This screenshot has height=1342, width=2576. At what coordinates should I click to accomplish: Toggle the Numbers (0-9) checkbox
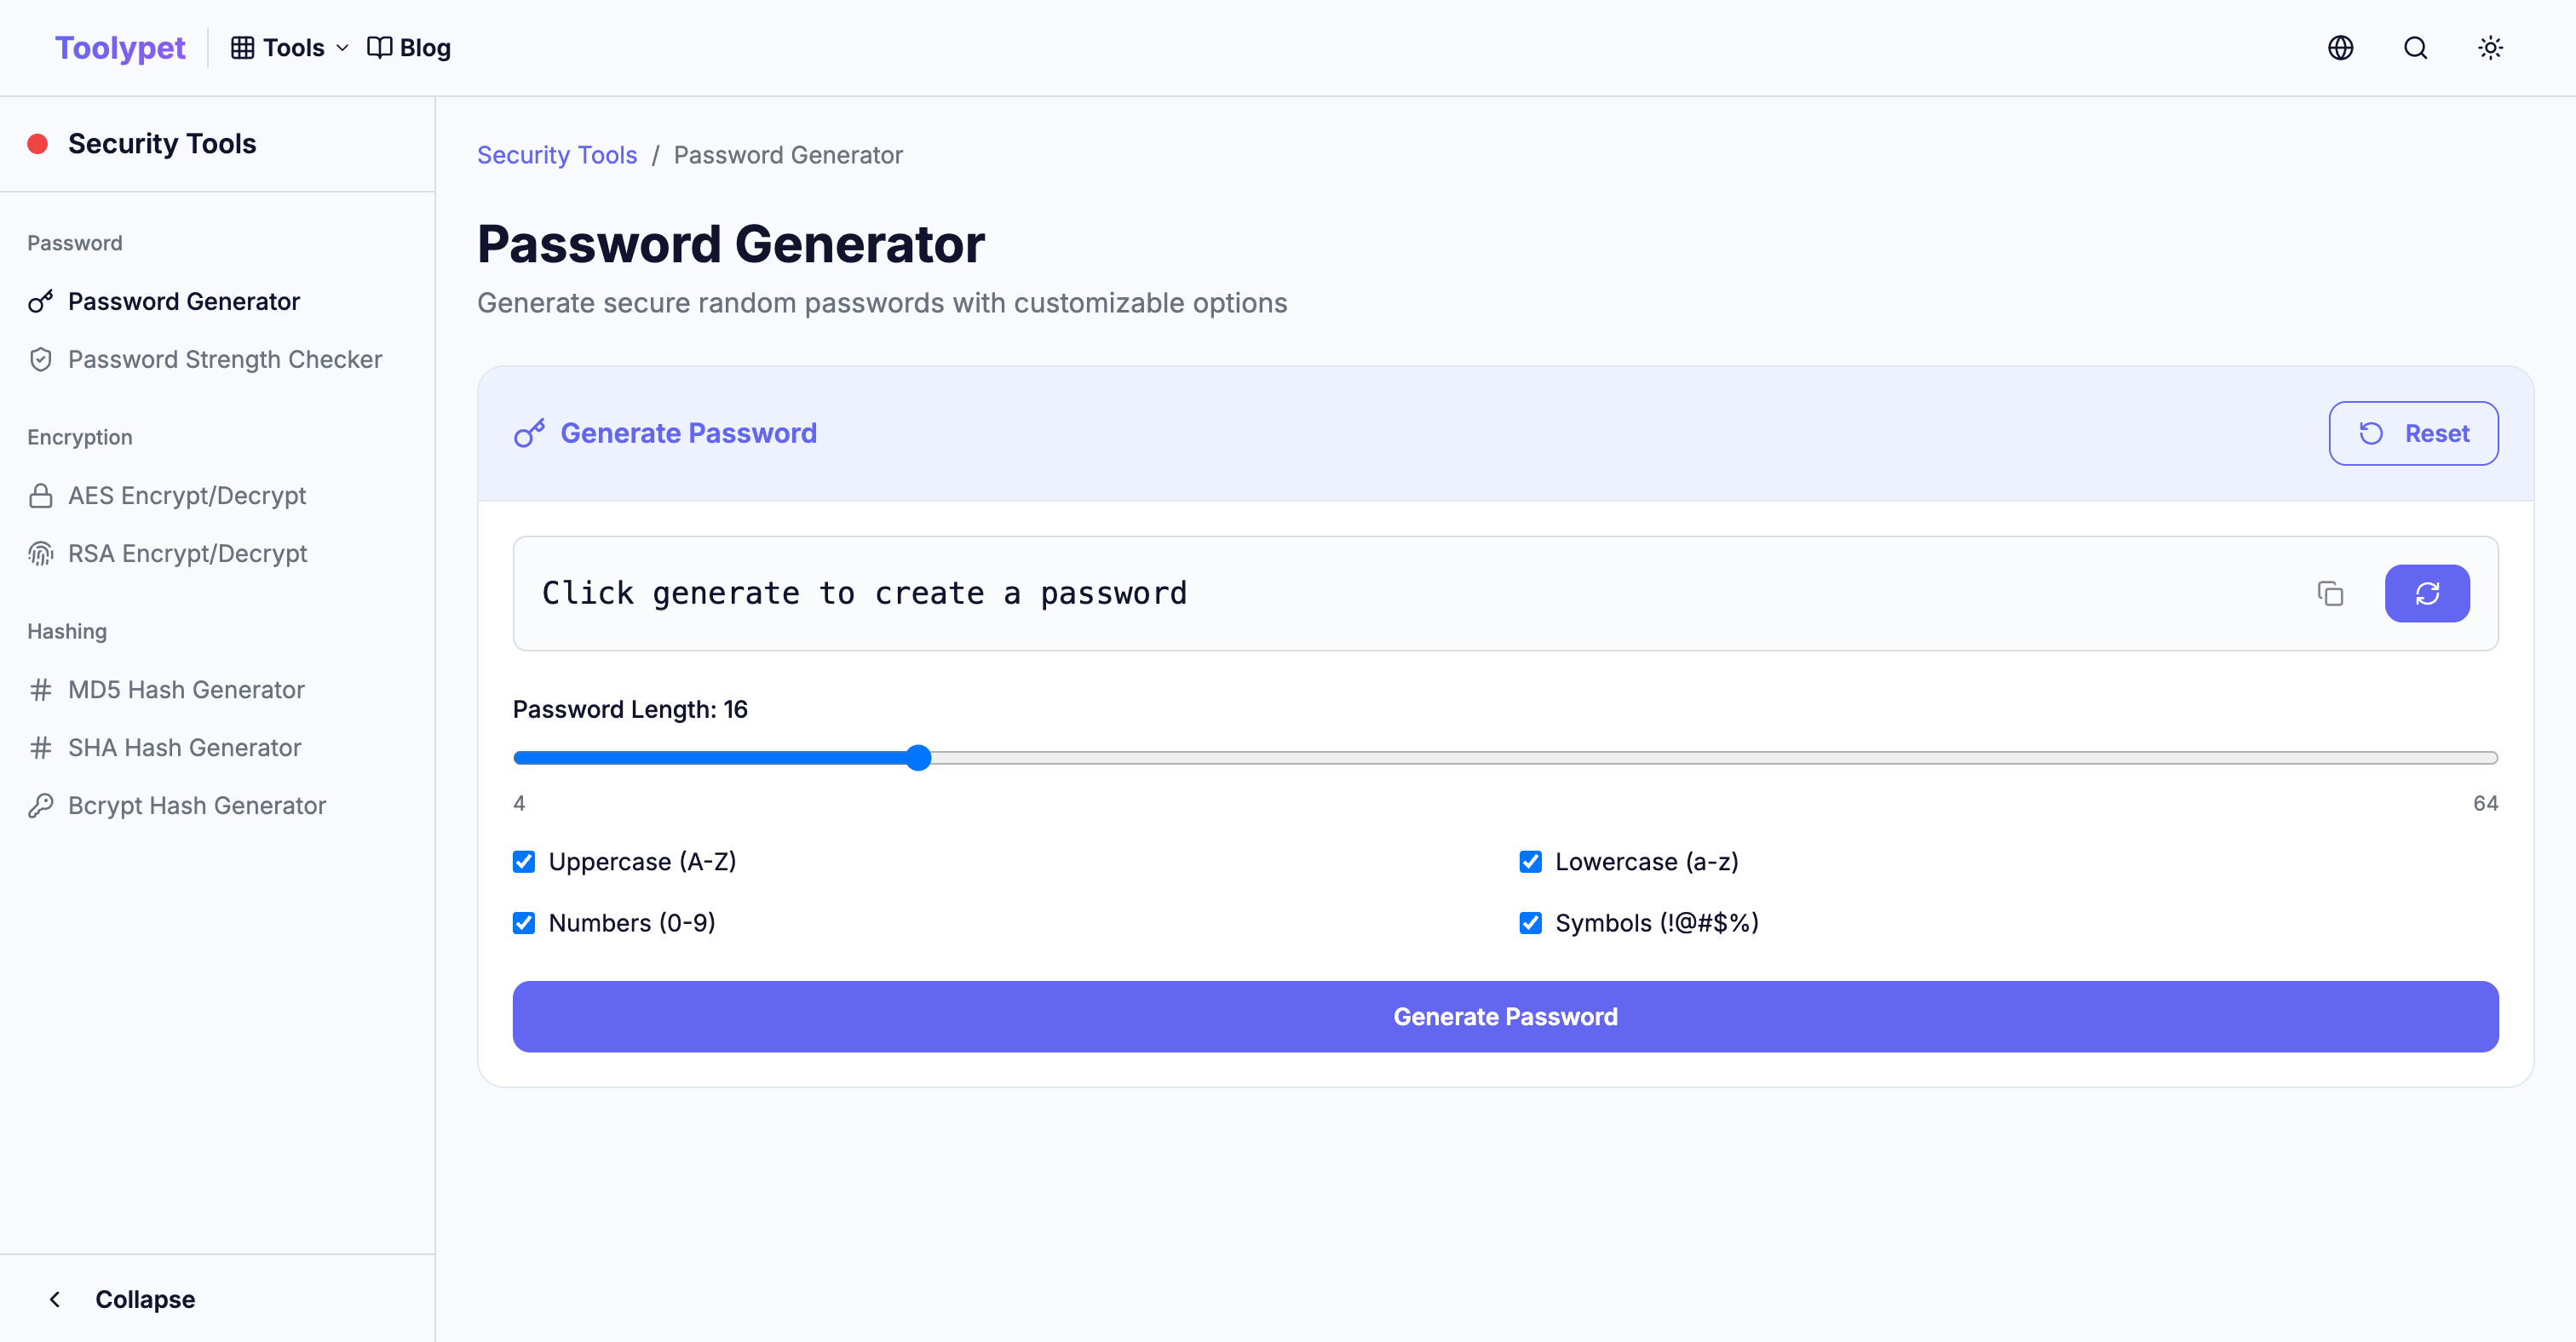click(524, 922)
